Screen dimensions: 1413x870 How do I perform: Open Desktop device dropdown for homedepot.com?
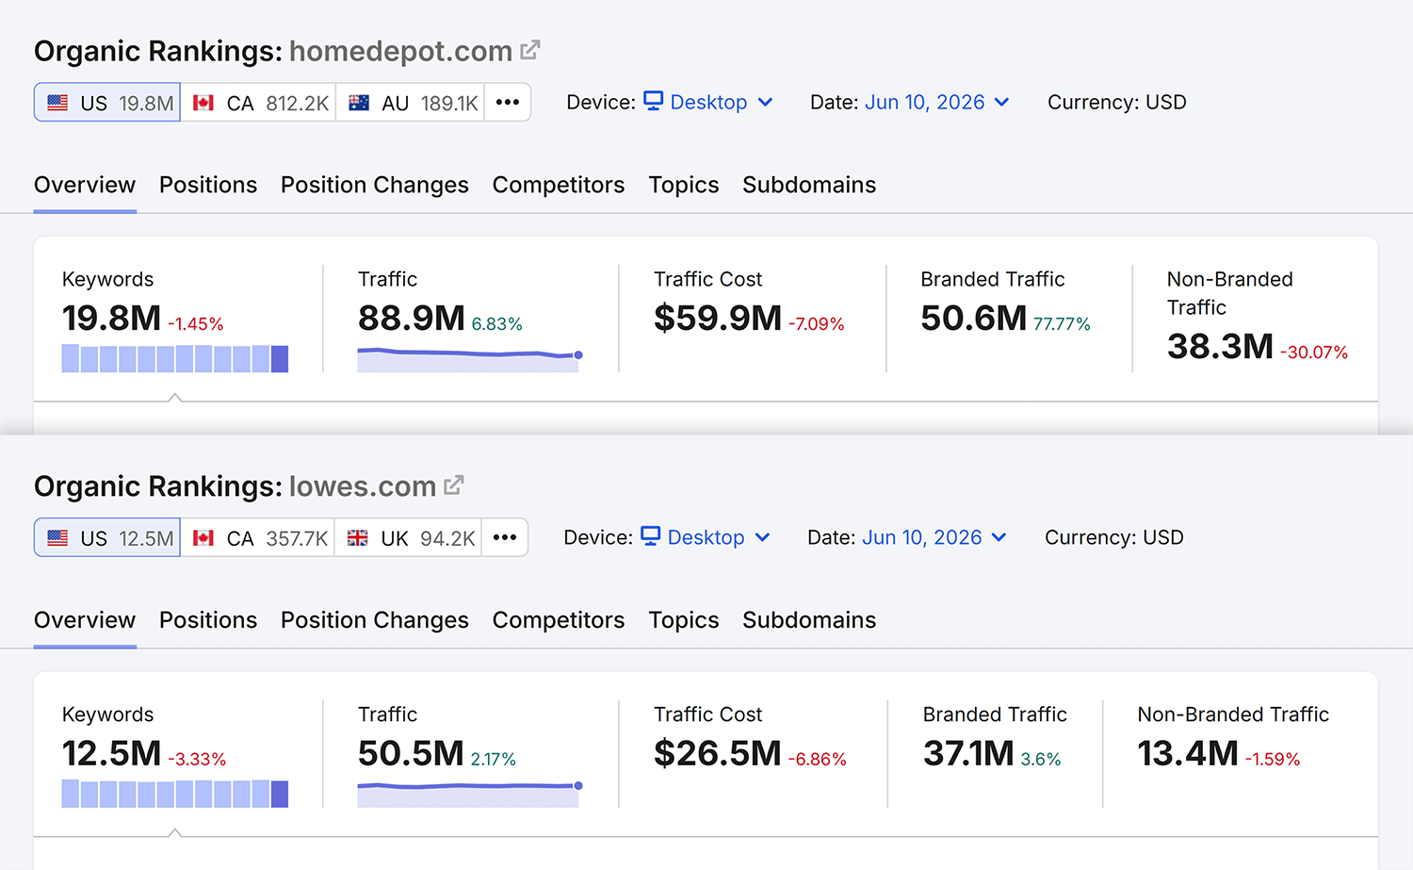point(708,102)
